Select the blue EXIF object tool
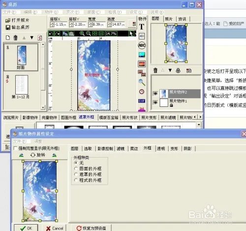This screenshot has height=231, width=246. pyautogui.click(x=142, y=101)
